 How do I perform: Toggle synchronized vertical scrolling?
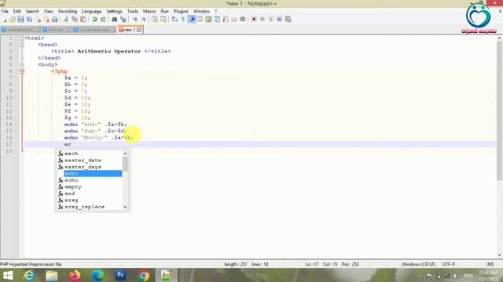[154, 19]
